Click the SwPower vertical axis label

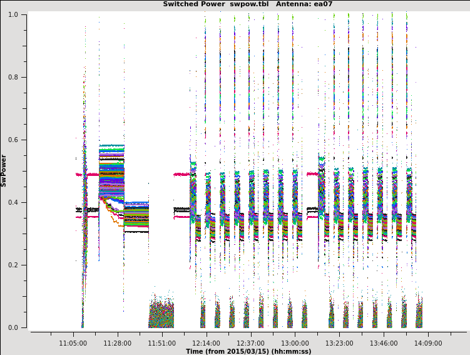click(x=4, y=170)
